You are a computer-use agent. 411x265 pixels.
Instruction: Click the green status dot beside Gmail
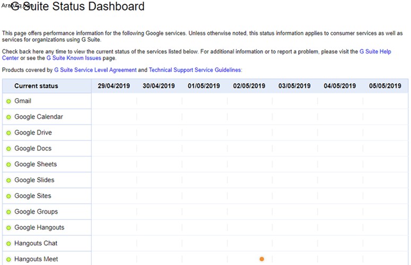click(x=8, y=101)
